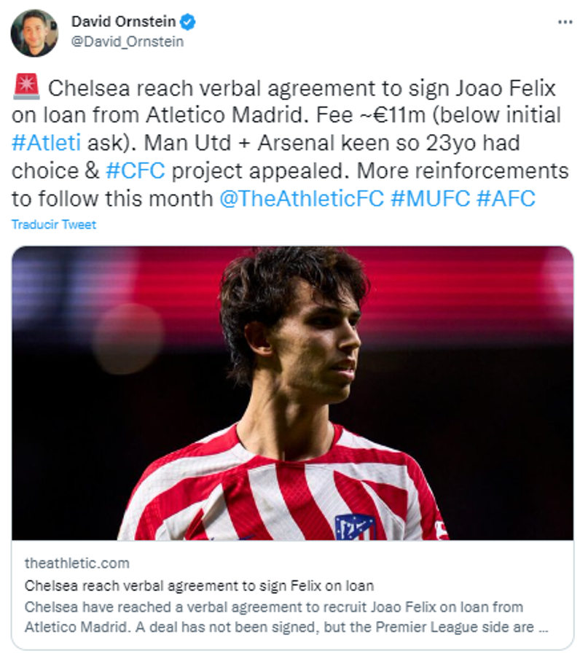The image size is (588, 656).
Task: Click the Atletico crest on the shirt
Action: pos(355,528)
